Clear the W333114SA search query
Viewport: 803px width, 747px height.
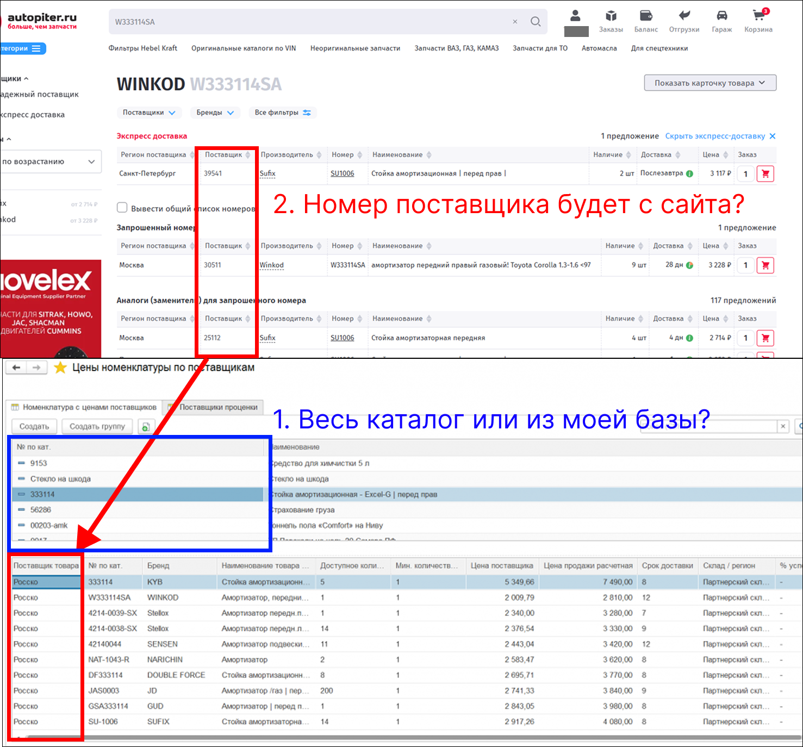coord(515,22)
